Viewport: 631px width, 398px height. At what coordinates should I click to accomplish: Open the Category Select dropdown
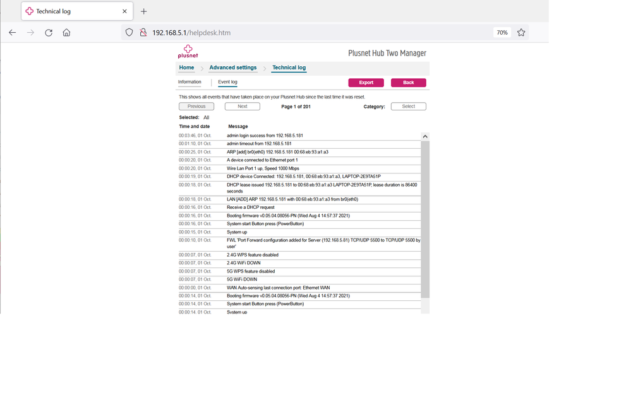(x=408, y=106)
